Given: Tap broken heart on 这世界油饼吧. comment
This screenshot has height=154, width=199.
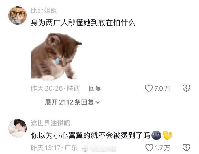Looking at the screenshot, I should pyautogui.click(x=186, y=148).
